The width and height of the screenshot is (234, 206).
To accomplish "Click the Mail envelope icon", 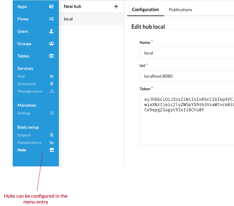I will (x=52, y=76).
